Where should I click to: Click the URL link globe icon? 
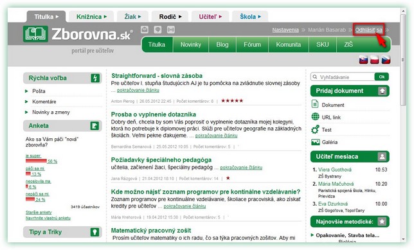click(x=315, y=116)
